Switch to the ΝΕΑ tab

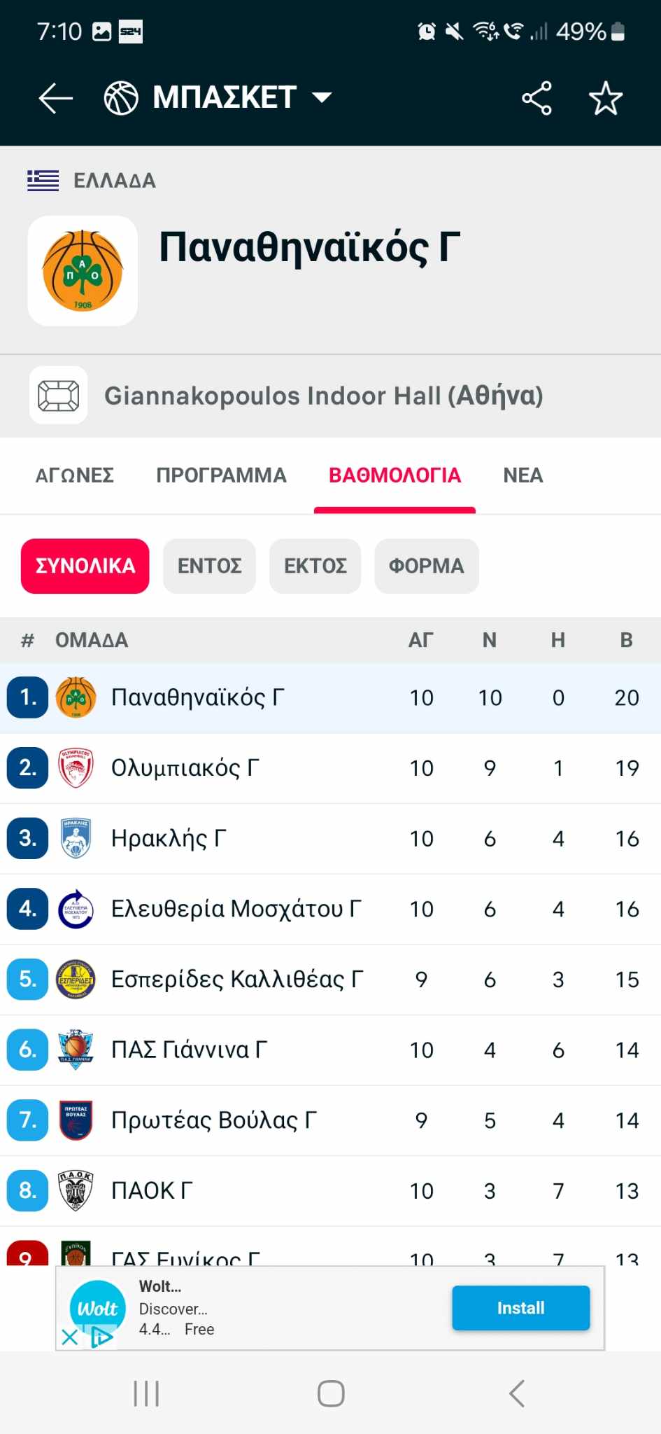click(x=523, y=475)
